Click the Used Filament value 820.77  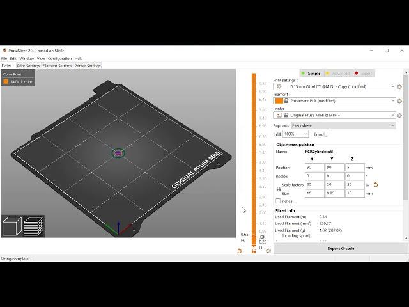[x=325, y=223]
